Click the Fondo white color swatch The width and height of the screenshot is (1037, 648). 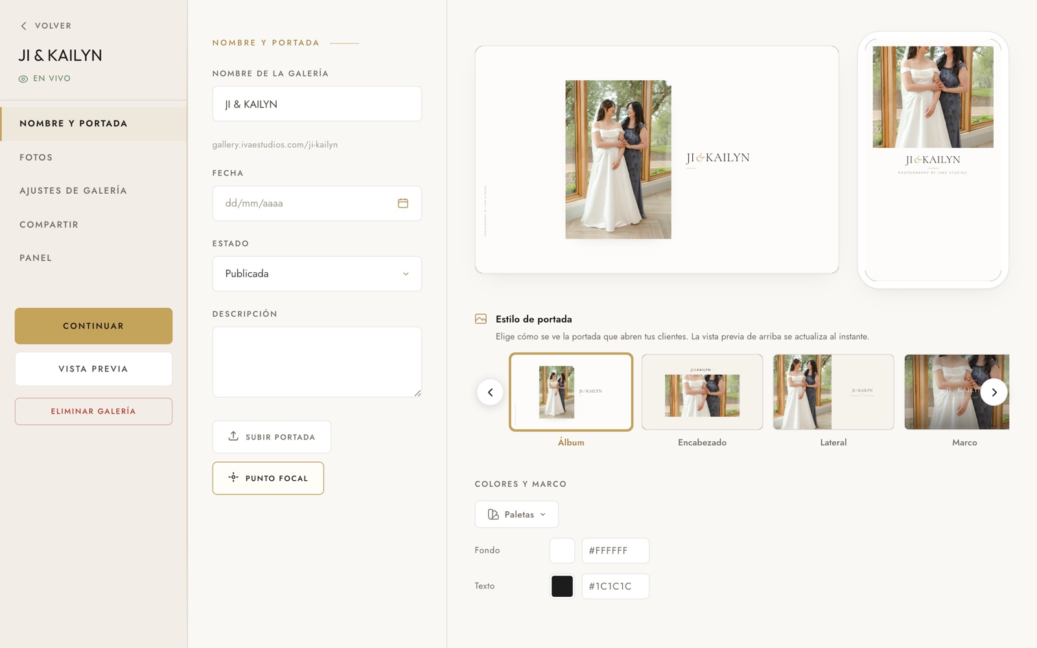(562, 551)
